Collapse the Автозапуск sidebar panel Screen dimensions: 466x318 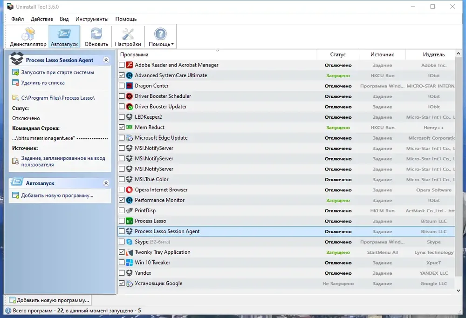coord(106,183)
